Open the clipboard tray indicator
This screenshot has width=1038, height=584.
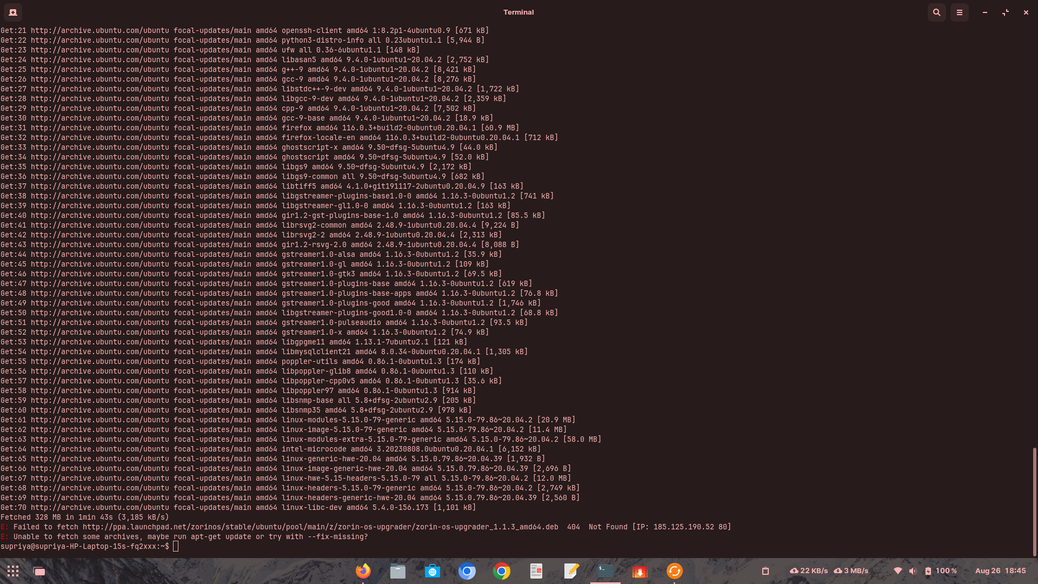point(766,571)
